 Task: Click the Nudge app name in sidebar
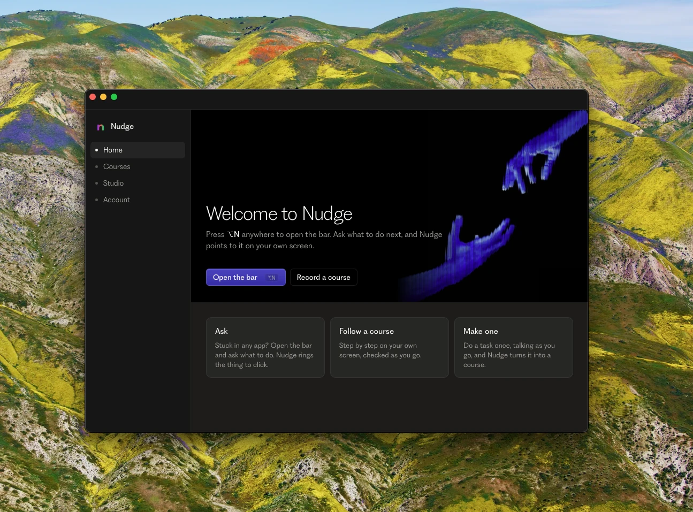point(122,126)
